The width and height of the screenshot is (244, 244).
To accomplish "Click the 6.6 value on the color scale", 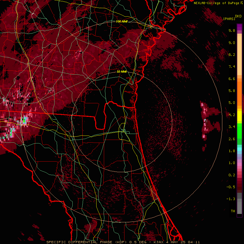I will coord(232,79).
